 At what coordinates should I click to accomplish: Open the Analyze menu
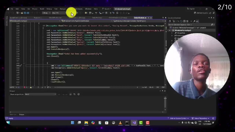pyautogui.click(x=63, y=9)
